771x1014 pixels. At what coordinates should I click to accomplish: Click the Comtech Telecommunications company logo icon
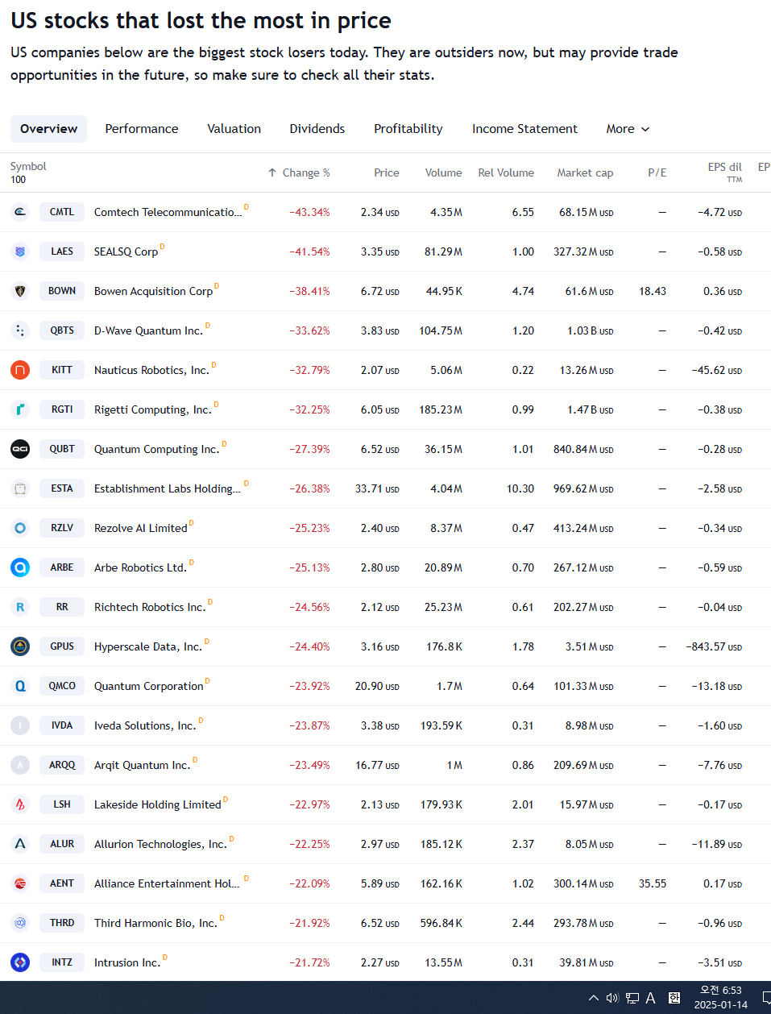20,212
